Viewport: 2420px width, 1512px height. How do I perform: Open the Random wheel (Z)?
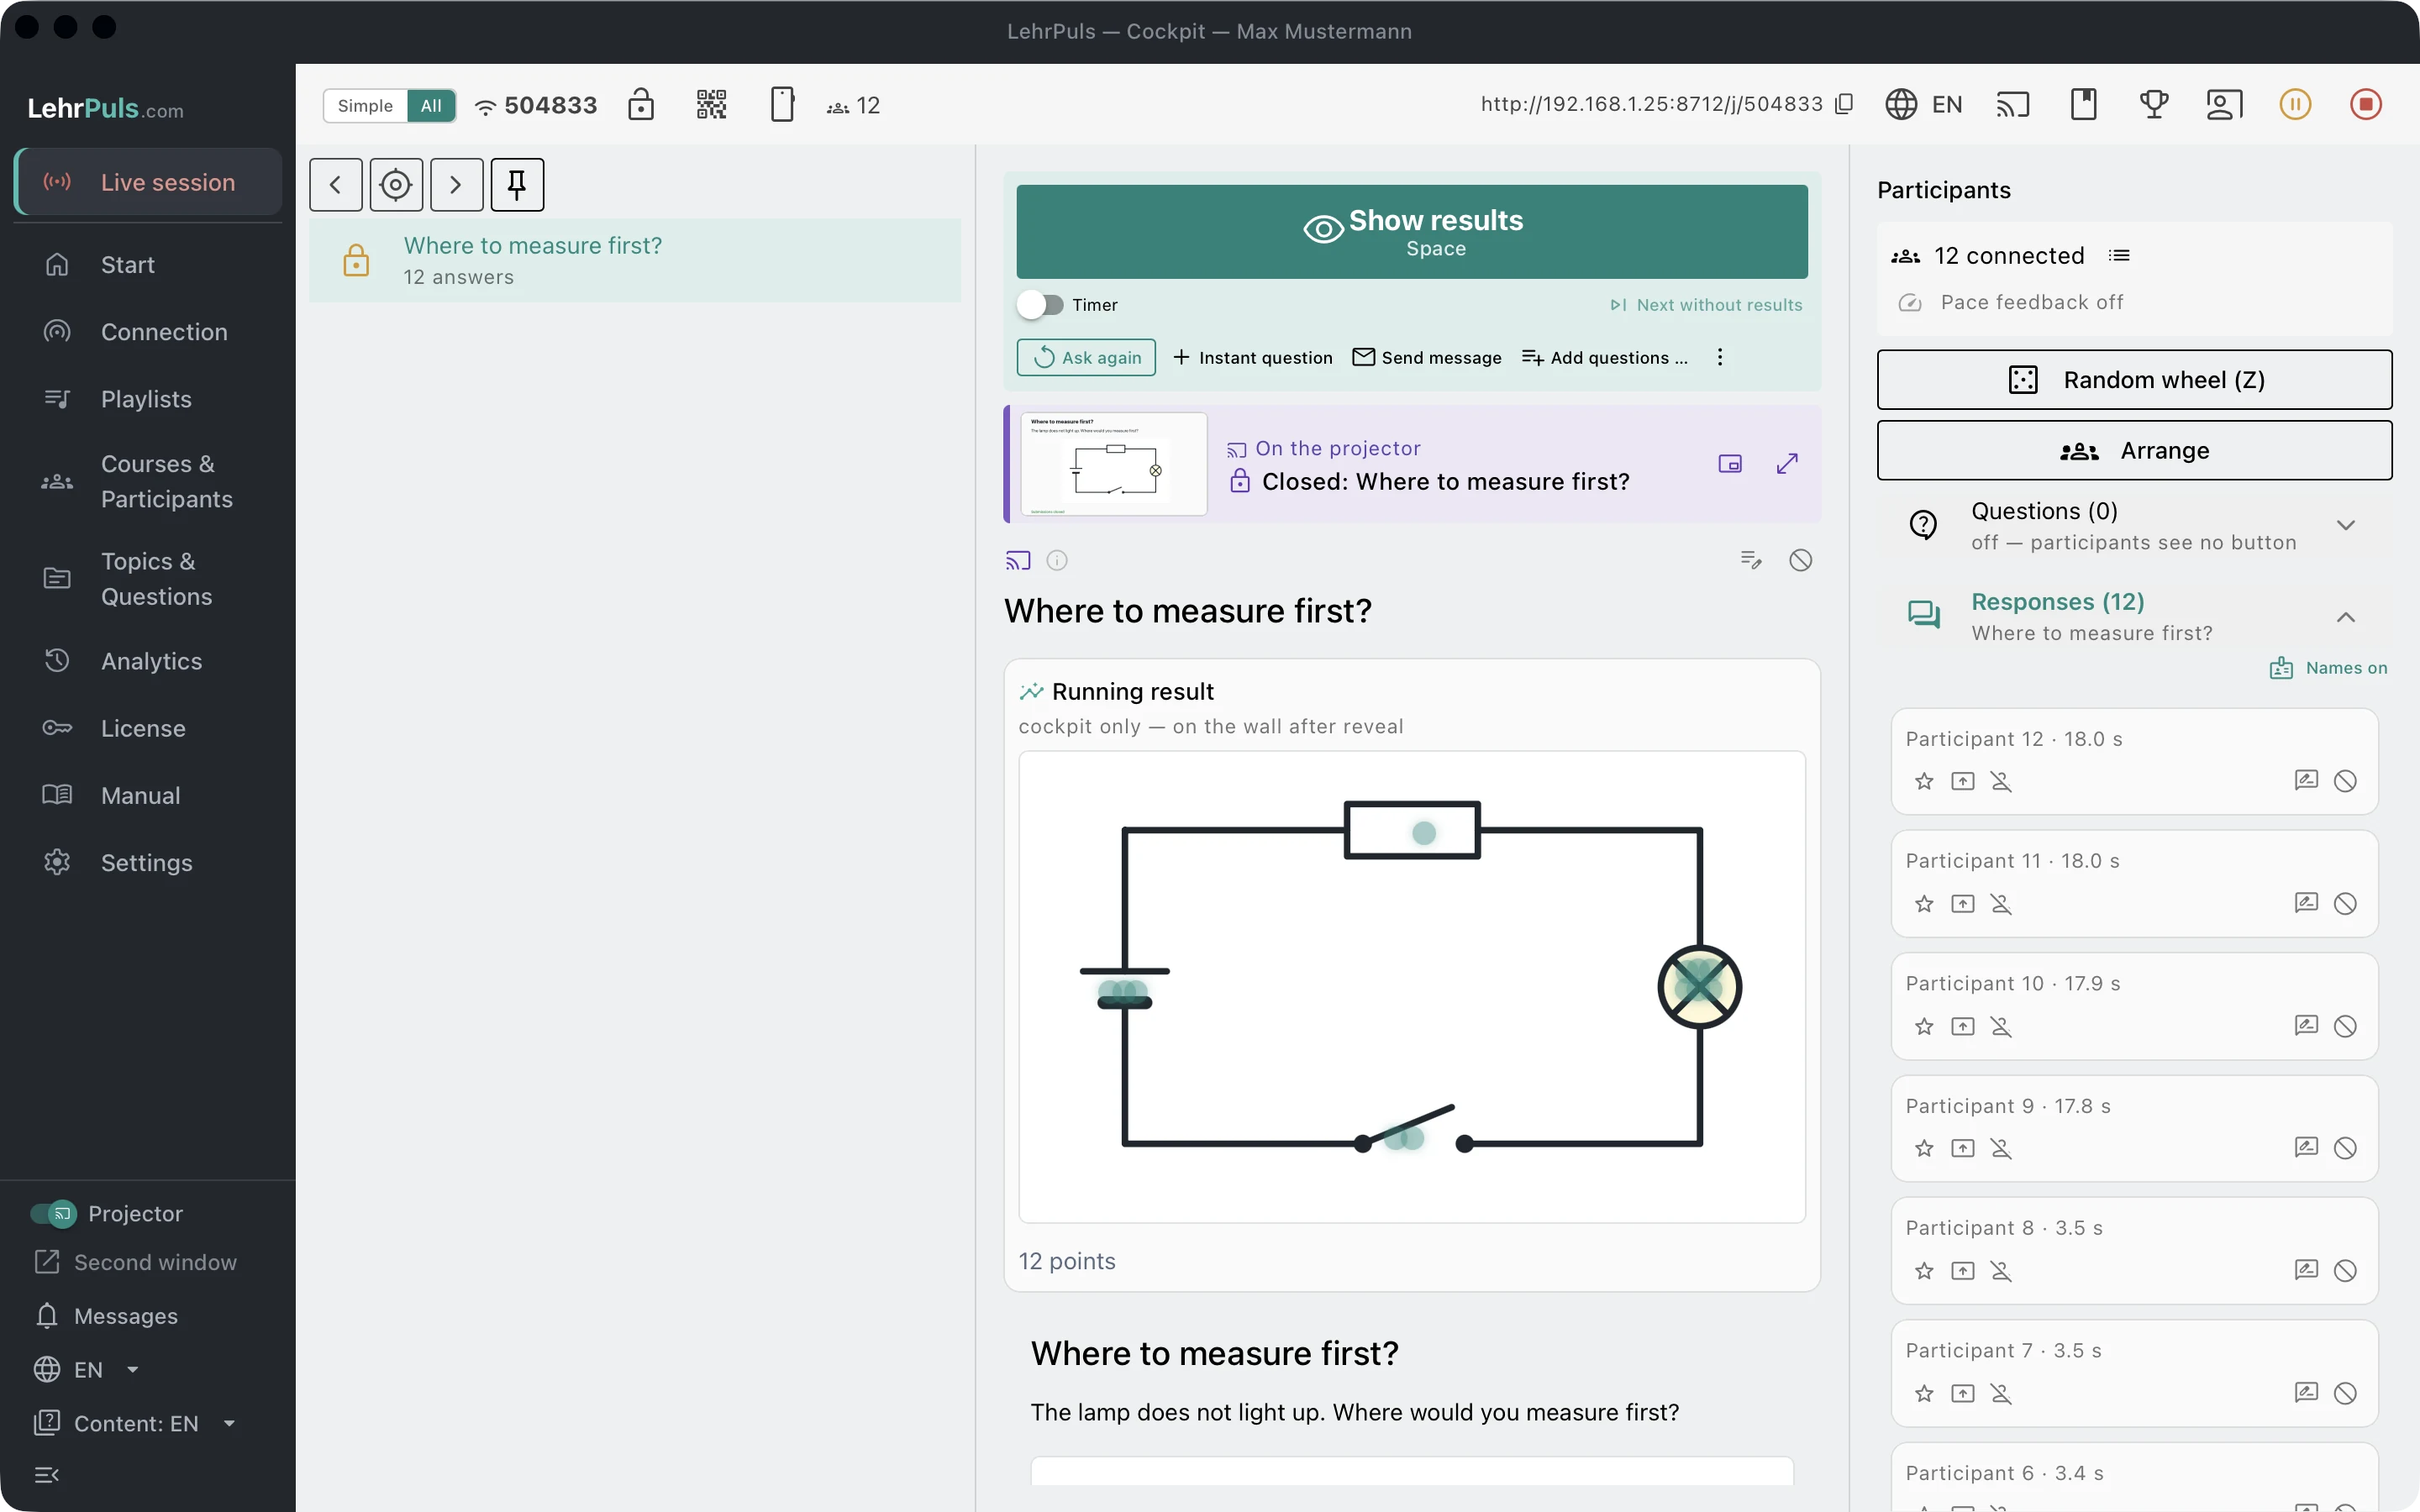coord(2134,380)
